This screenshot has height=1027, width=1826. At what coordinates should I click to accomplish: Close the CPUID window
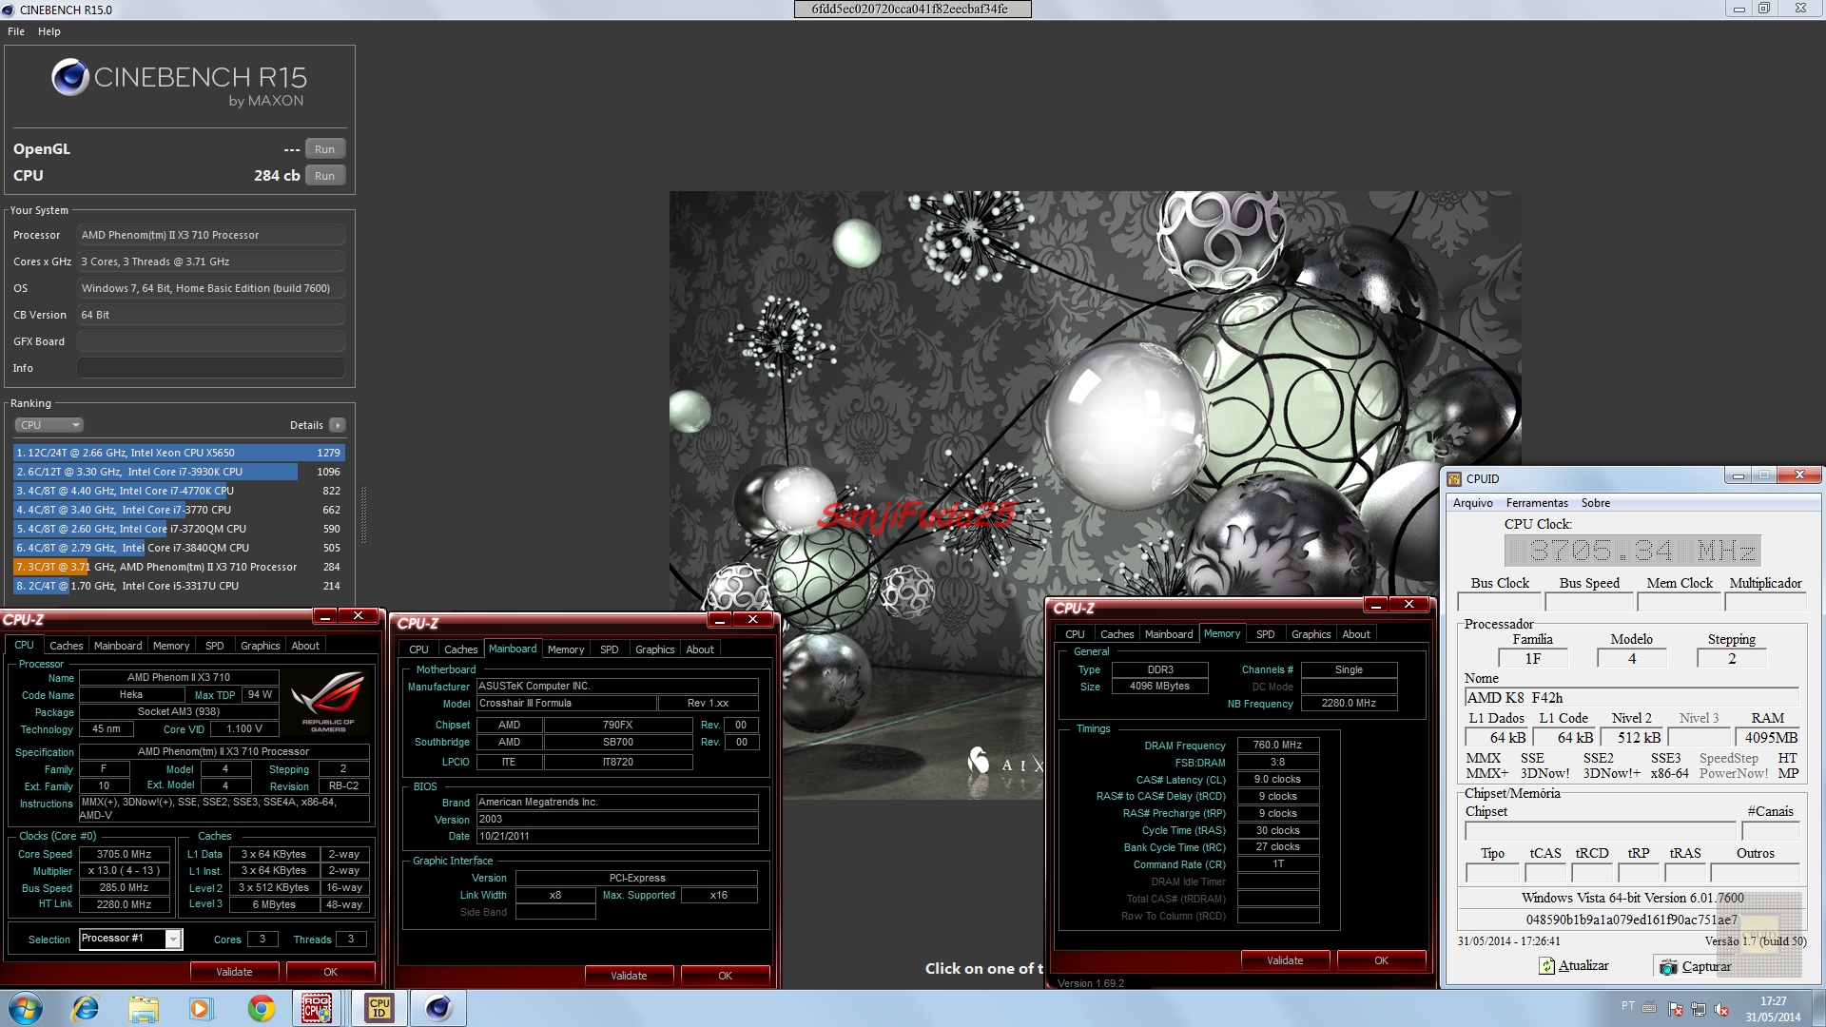coord(1798,475)
